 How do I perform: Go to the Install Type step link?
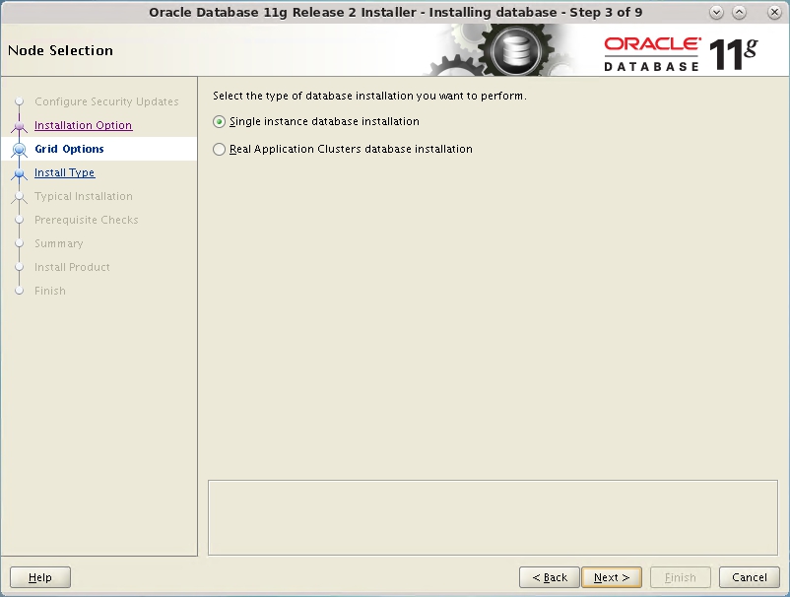[64, 172]
